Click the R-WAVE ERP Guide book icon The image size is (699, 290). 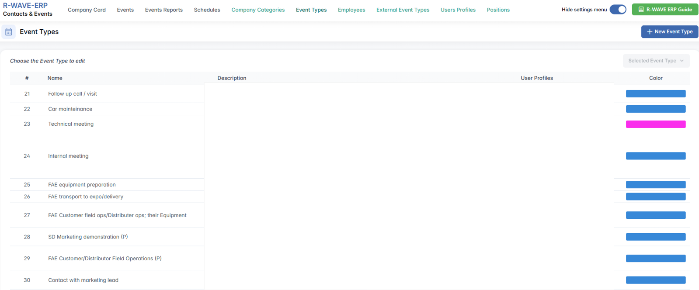(641, 10)
